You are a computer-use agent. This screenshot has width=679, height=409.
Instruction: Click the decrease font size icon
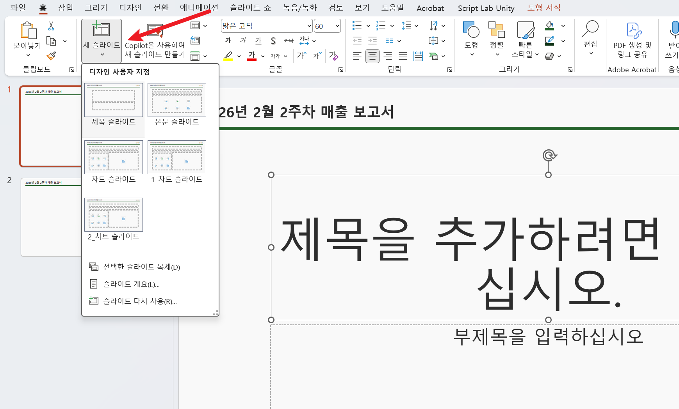[317, 56]
